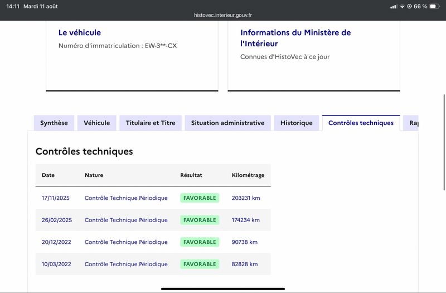
Task: Open the partially visible Rap tab
Action: click(x=411, y=123)
